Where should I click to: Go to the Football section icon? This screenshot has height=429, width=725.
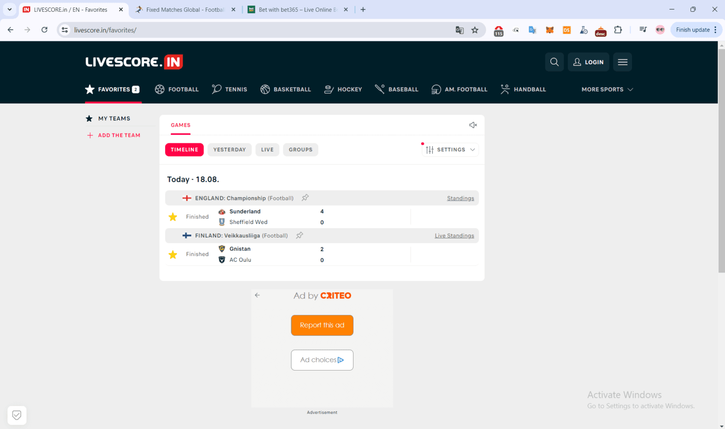(160, 89)
